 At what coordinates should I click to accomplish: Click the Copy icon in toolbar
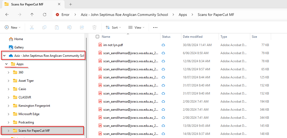[x=44, y=27]
